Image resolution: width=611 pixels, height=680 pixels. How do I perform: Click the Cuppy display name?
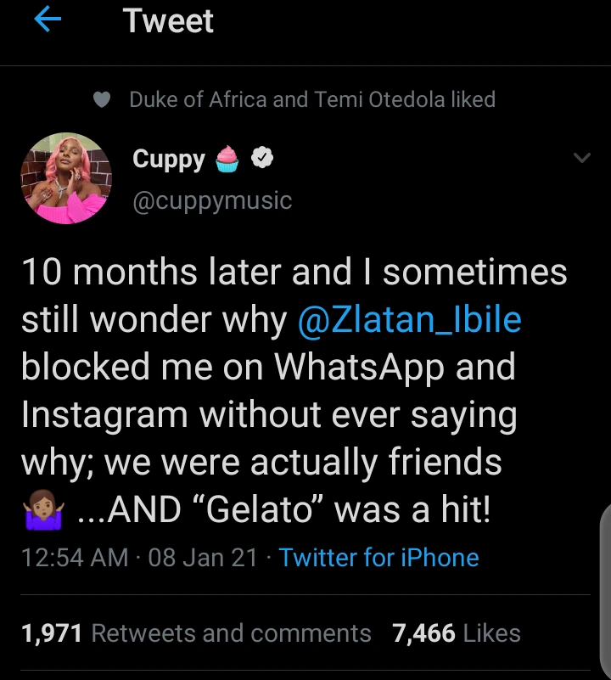pos(169,159)
